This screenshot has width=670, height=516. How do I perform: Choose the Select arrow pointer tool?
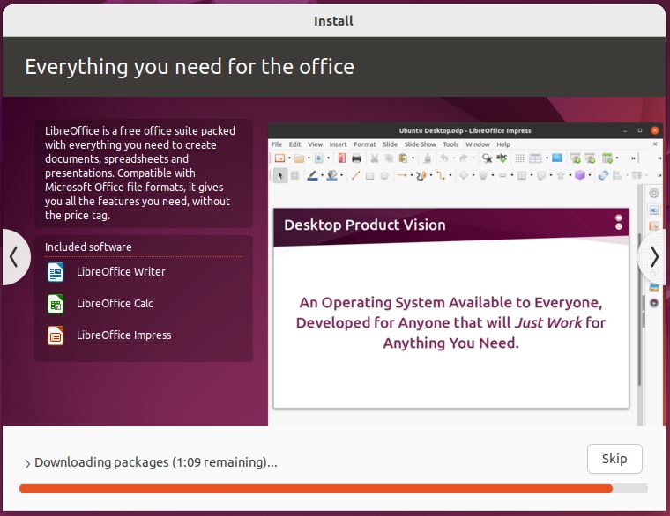(280, 175)
